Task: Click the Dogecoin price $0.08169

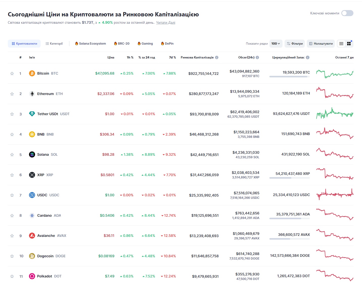Action: click(x=106, y=256)
